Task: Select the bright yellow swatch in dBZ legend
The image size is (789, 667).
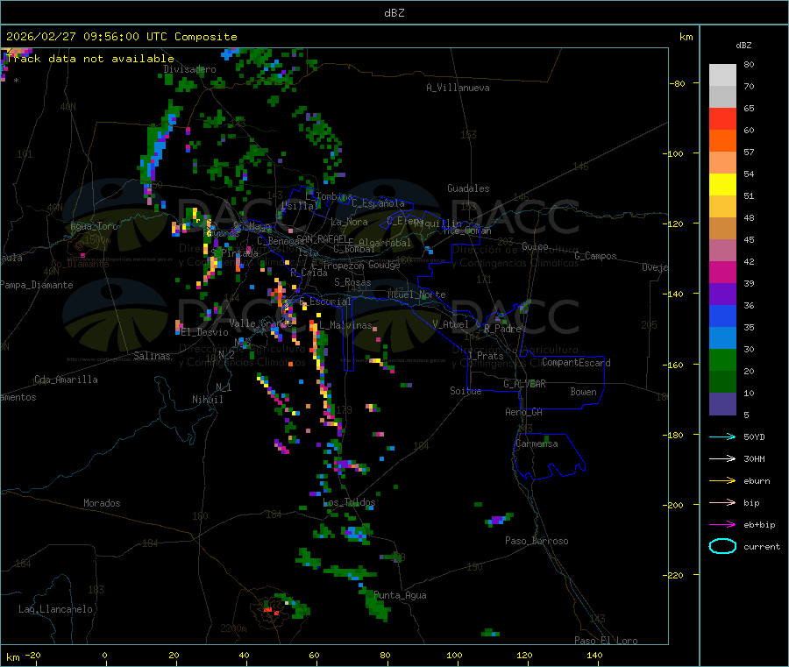Action: 722,185
